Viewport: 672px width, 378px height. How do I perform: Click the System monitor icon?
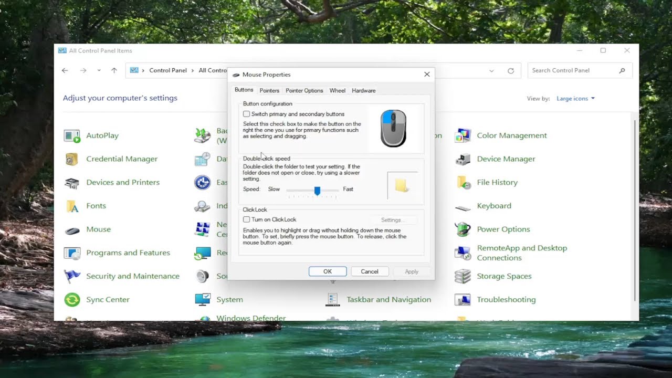203,300
